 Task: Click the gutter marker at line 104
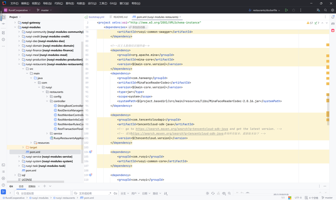coord(91,152)
